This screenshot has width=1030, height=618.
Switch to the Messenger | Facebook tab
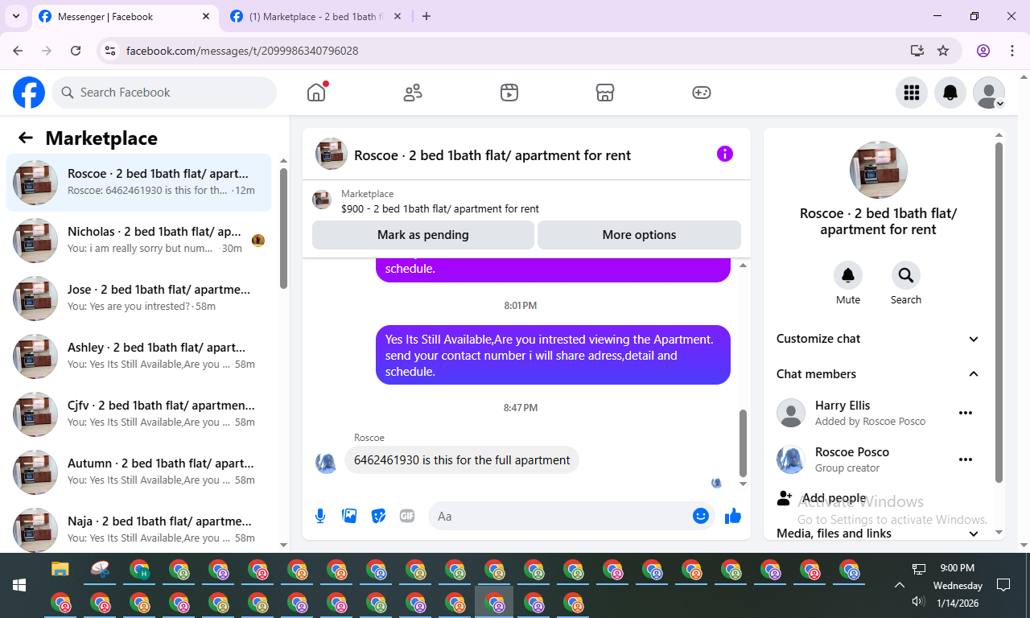coord(125,17)
